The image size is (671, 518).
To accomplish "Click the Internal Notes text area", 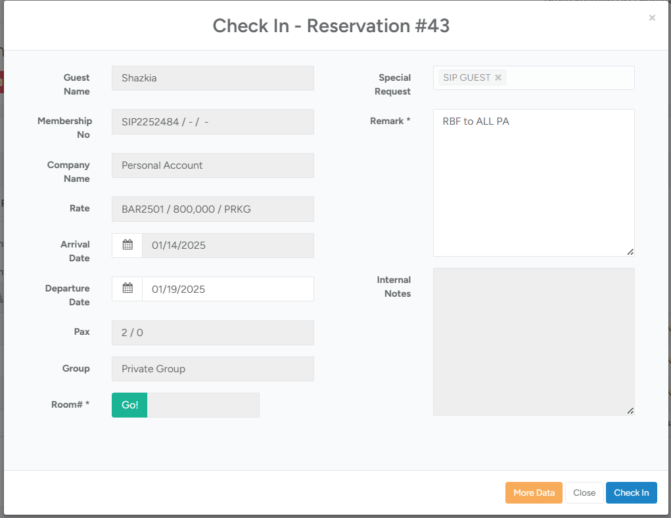I will (533, 341).
